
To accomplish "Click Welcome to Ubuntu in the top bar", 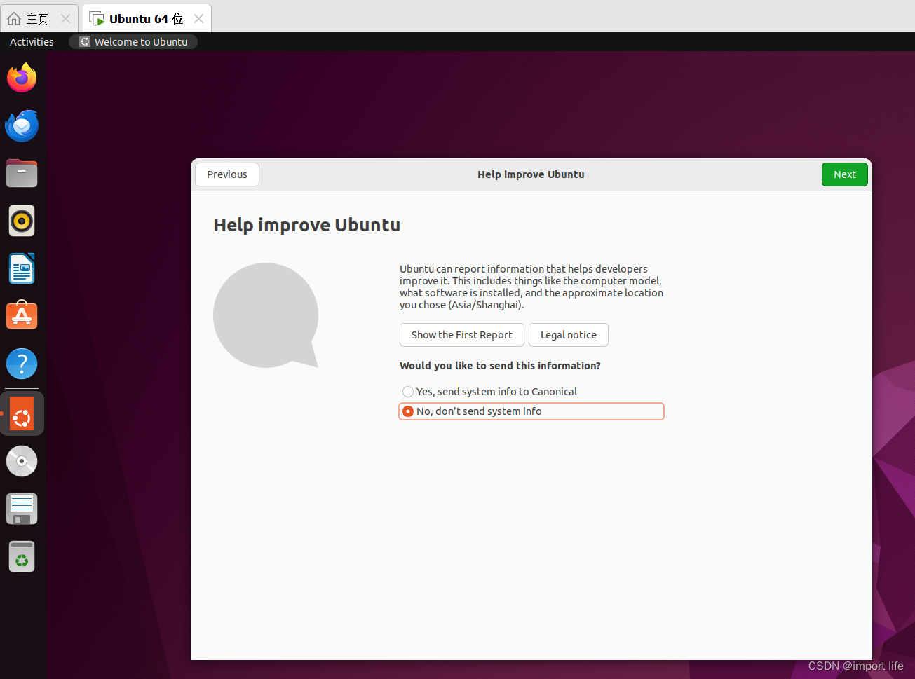I will click(133, 41).
